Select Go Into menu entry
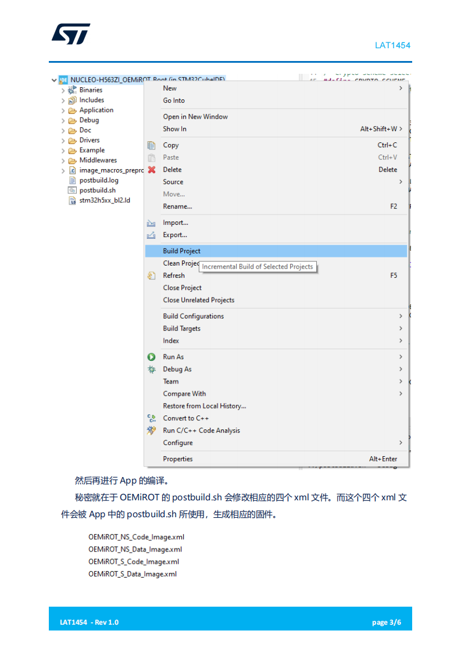The image size is (461, 652). (276, 100)
